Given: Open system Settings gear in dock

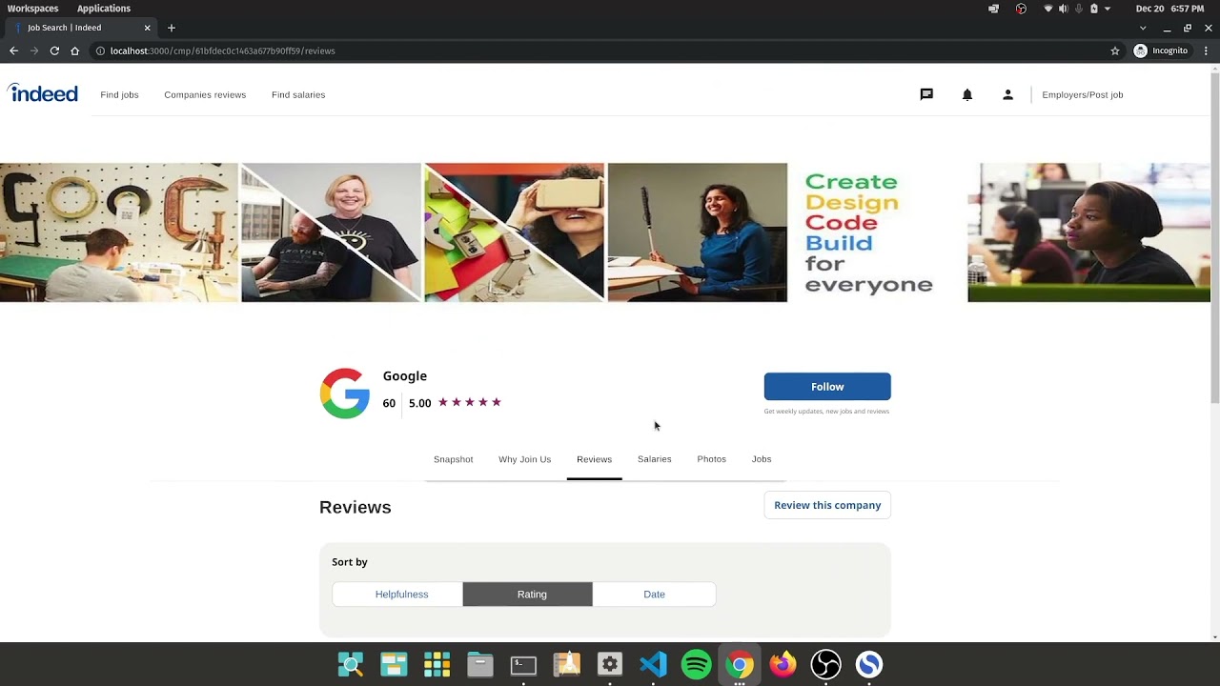Looking at the screenshot, I should (x=610, y=664).
